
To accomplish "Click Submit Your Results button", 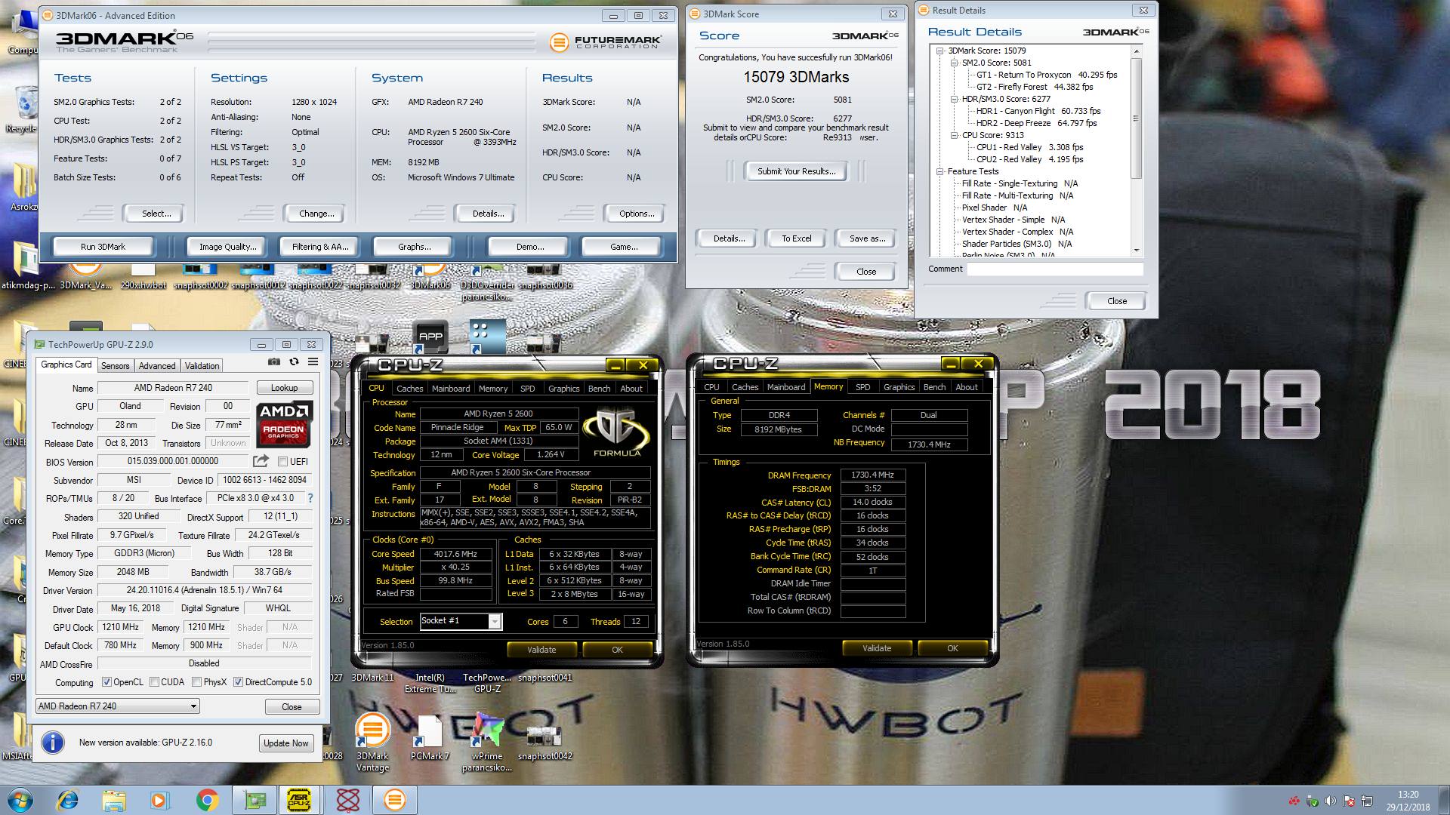I will [797, 171].
